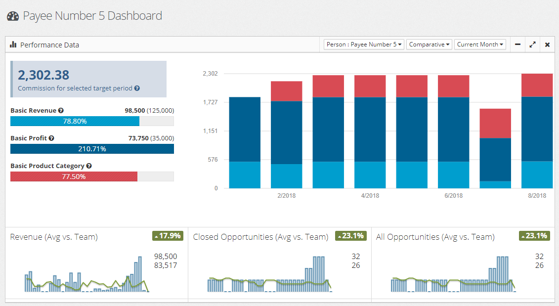Open the Current Month period dropdown

[480, 44]
